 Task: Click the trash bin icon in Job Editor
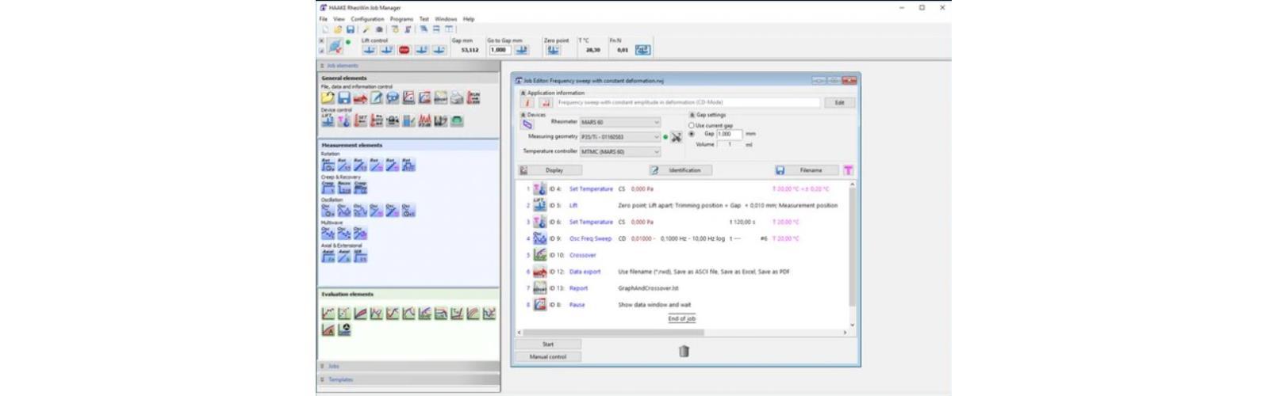click(x=684, y=351)
